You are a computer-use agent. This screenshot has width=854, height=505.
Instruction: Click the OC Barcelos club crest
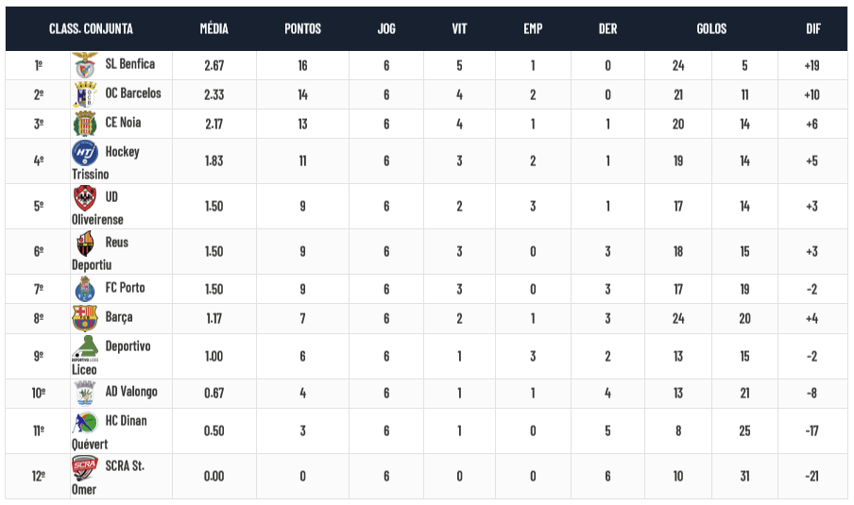[85, 94]
